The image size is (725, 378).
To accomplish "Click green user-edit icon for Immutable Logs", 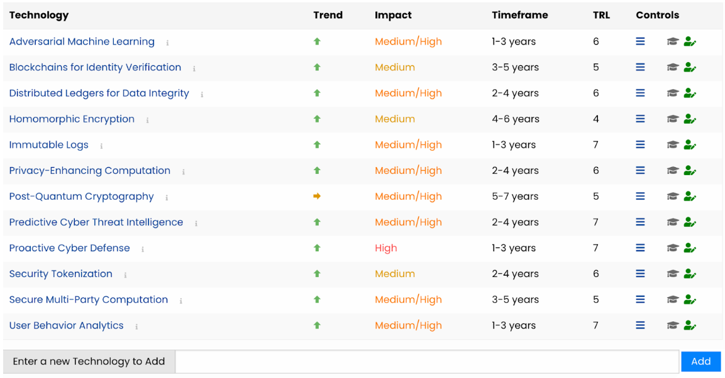I will tap(690, 145).
